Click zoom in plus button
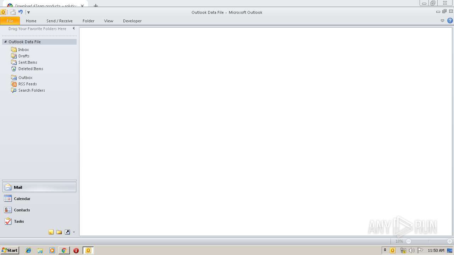 pyautogui.click(x=450, y=241)
